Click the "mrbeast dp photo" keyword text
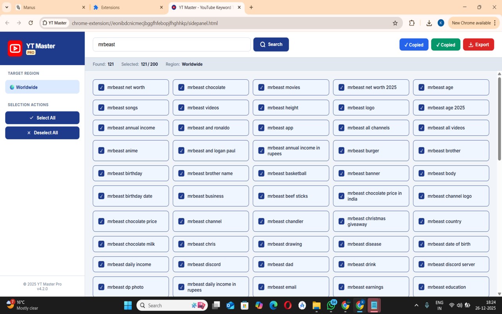502x314 pixels. [125, 287]
